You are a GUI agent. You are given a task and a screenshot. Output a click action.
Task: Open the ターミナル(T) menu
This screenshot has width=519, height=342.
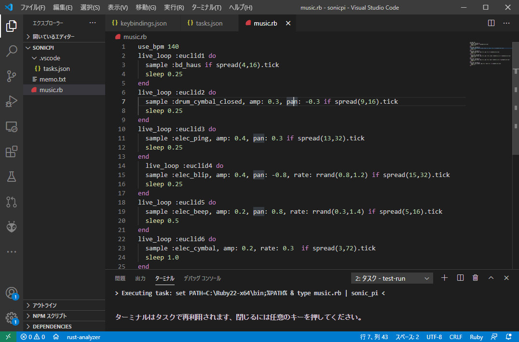(x=206, y=8)
